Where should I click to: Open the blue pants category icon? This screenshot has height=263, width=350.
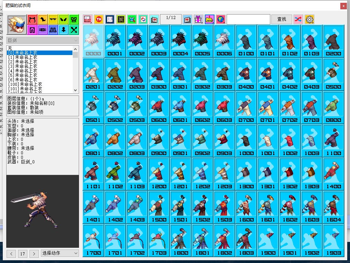point(53,29)
